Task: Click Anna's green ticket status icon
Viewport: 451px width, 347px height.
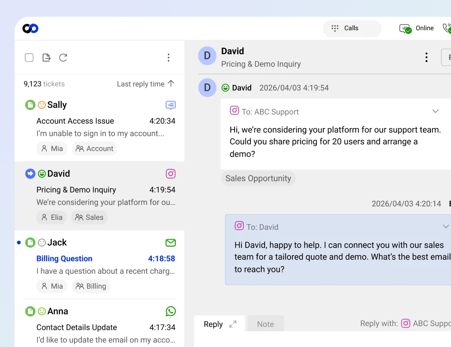Action: [x=30, y=311]
